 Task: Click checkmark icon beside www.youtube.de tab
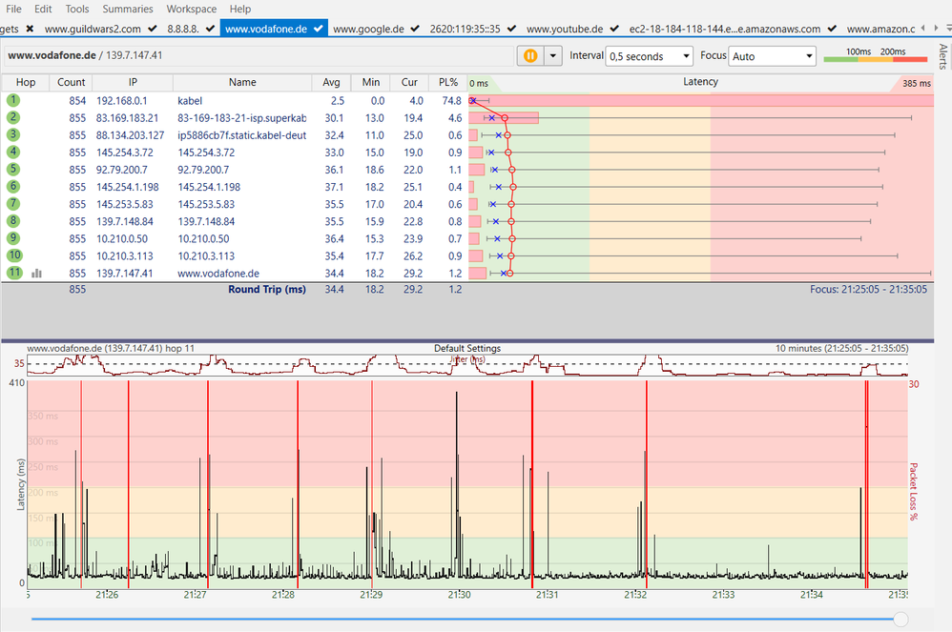pyautogui.click(x=613, y=29)
